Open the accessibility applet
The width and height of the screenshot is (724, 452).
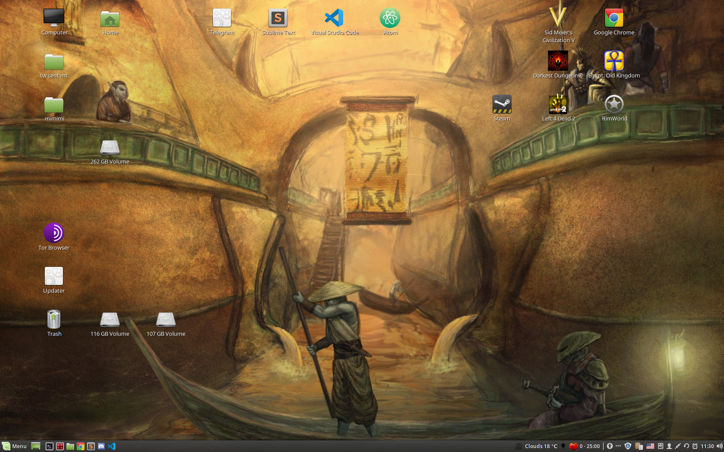point(610,446)
